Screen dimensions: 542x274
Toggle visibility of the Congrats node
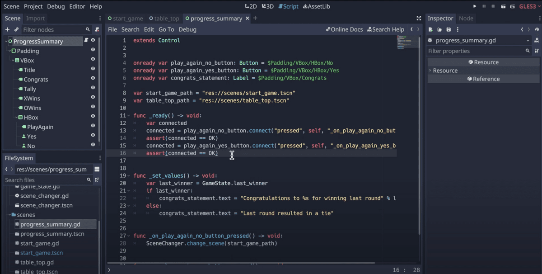point(93,79)
